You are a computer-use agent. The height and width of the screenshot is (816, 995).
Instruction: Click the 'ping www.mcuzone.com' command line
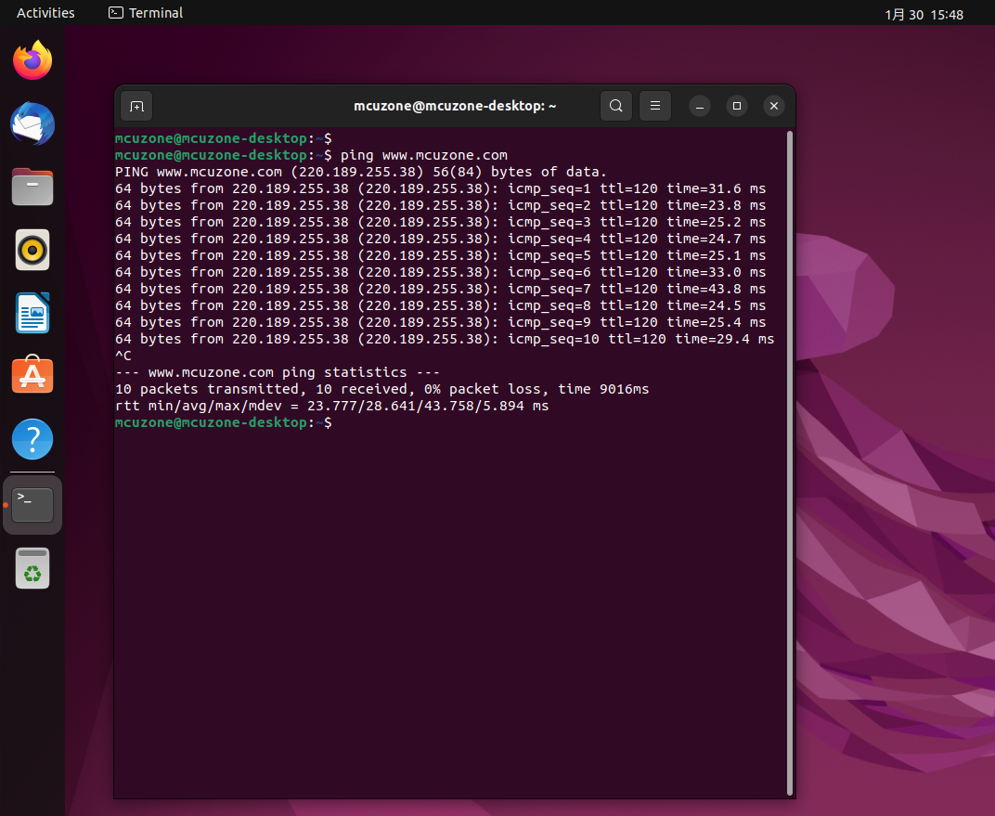click(x=311, y=155)
